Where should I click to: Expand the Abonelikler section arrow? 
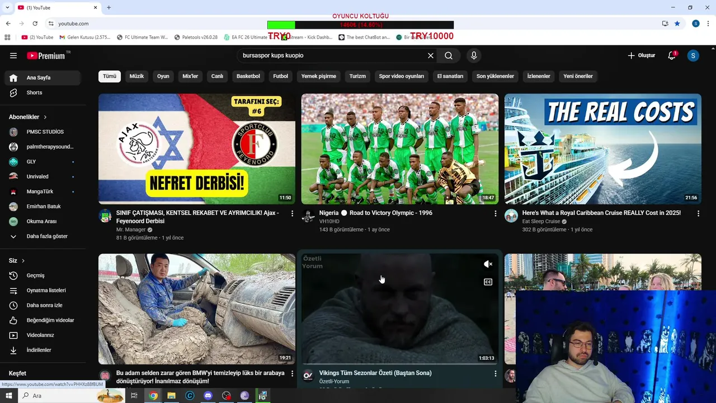[45, 117]
